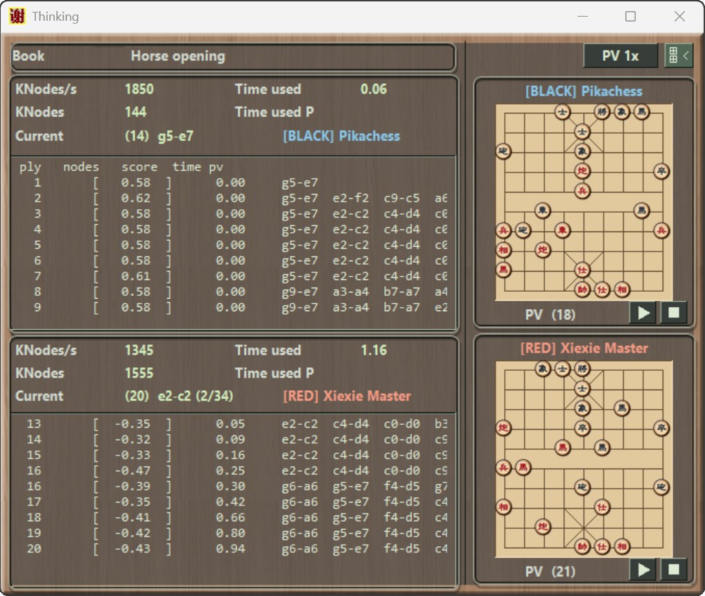Click the "nodes" column header
Viewport: 705px width, 596px height.
pos(81,167)
